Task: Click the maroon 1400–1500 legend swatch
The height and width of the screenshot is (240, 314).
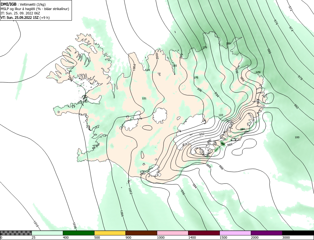Action: pyautogui.click(x=204, y=233)
